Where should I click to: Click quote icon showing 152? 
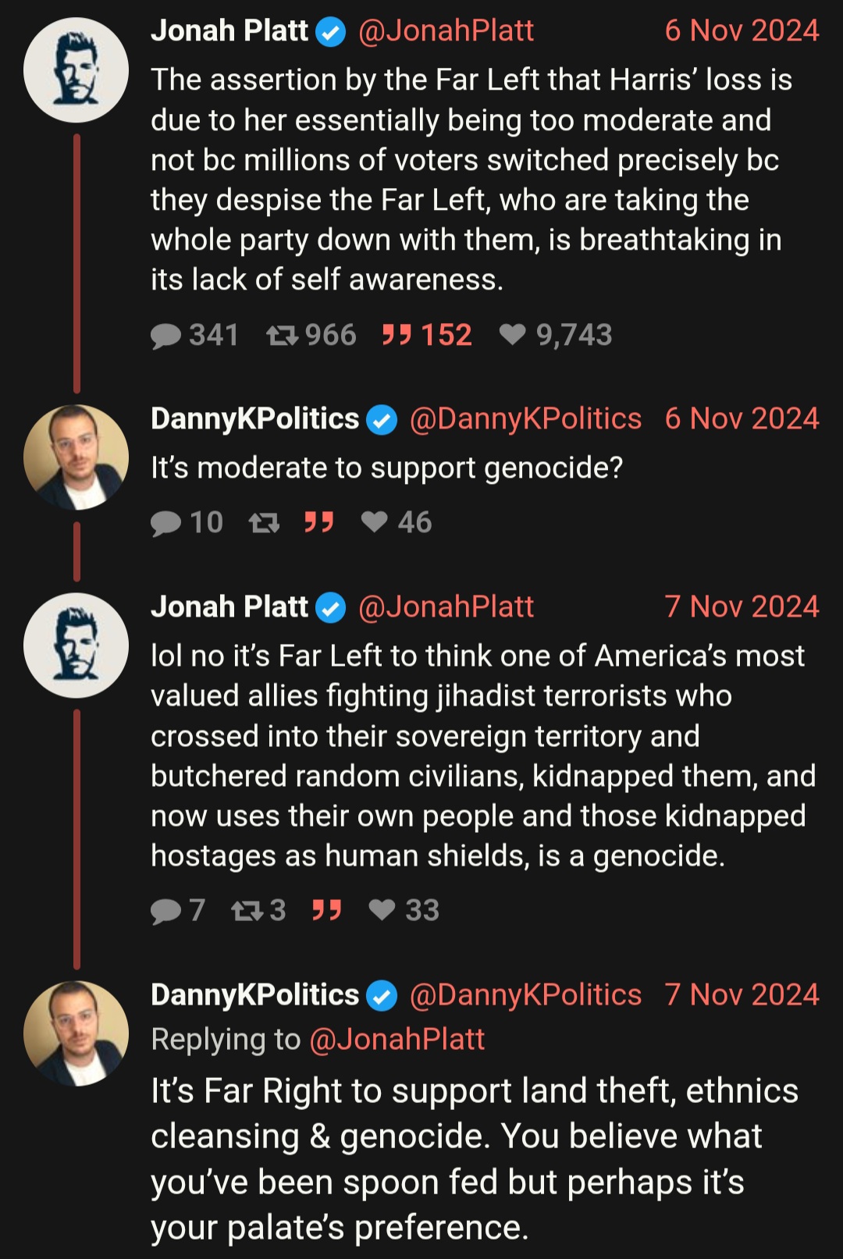397,336
